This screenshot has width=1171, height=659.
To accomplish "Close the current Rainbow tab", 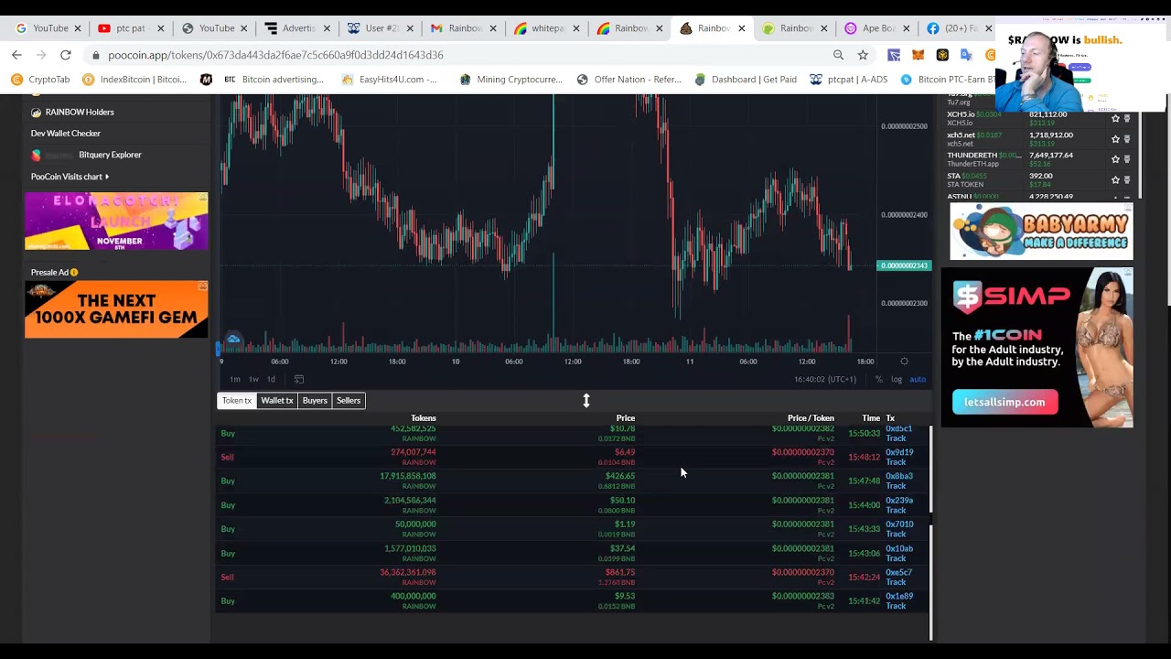I will (742, 28).
